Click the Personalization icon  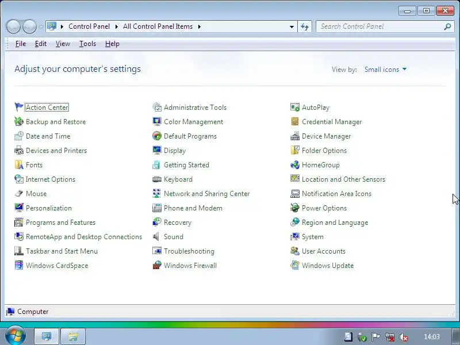tap(19, 208)
